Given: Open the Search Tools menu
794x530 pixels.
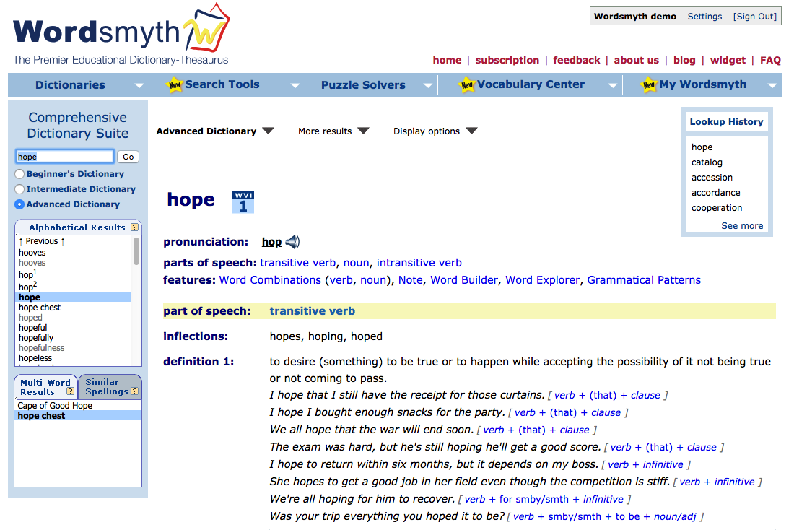Looking at the screenshot, I should [222, 84].
